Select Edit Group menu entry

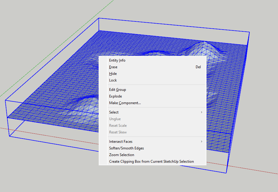coord(118,90)
